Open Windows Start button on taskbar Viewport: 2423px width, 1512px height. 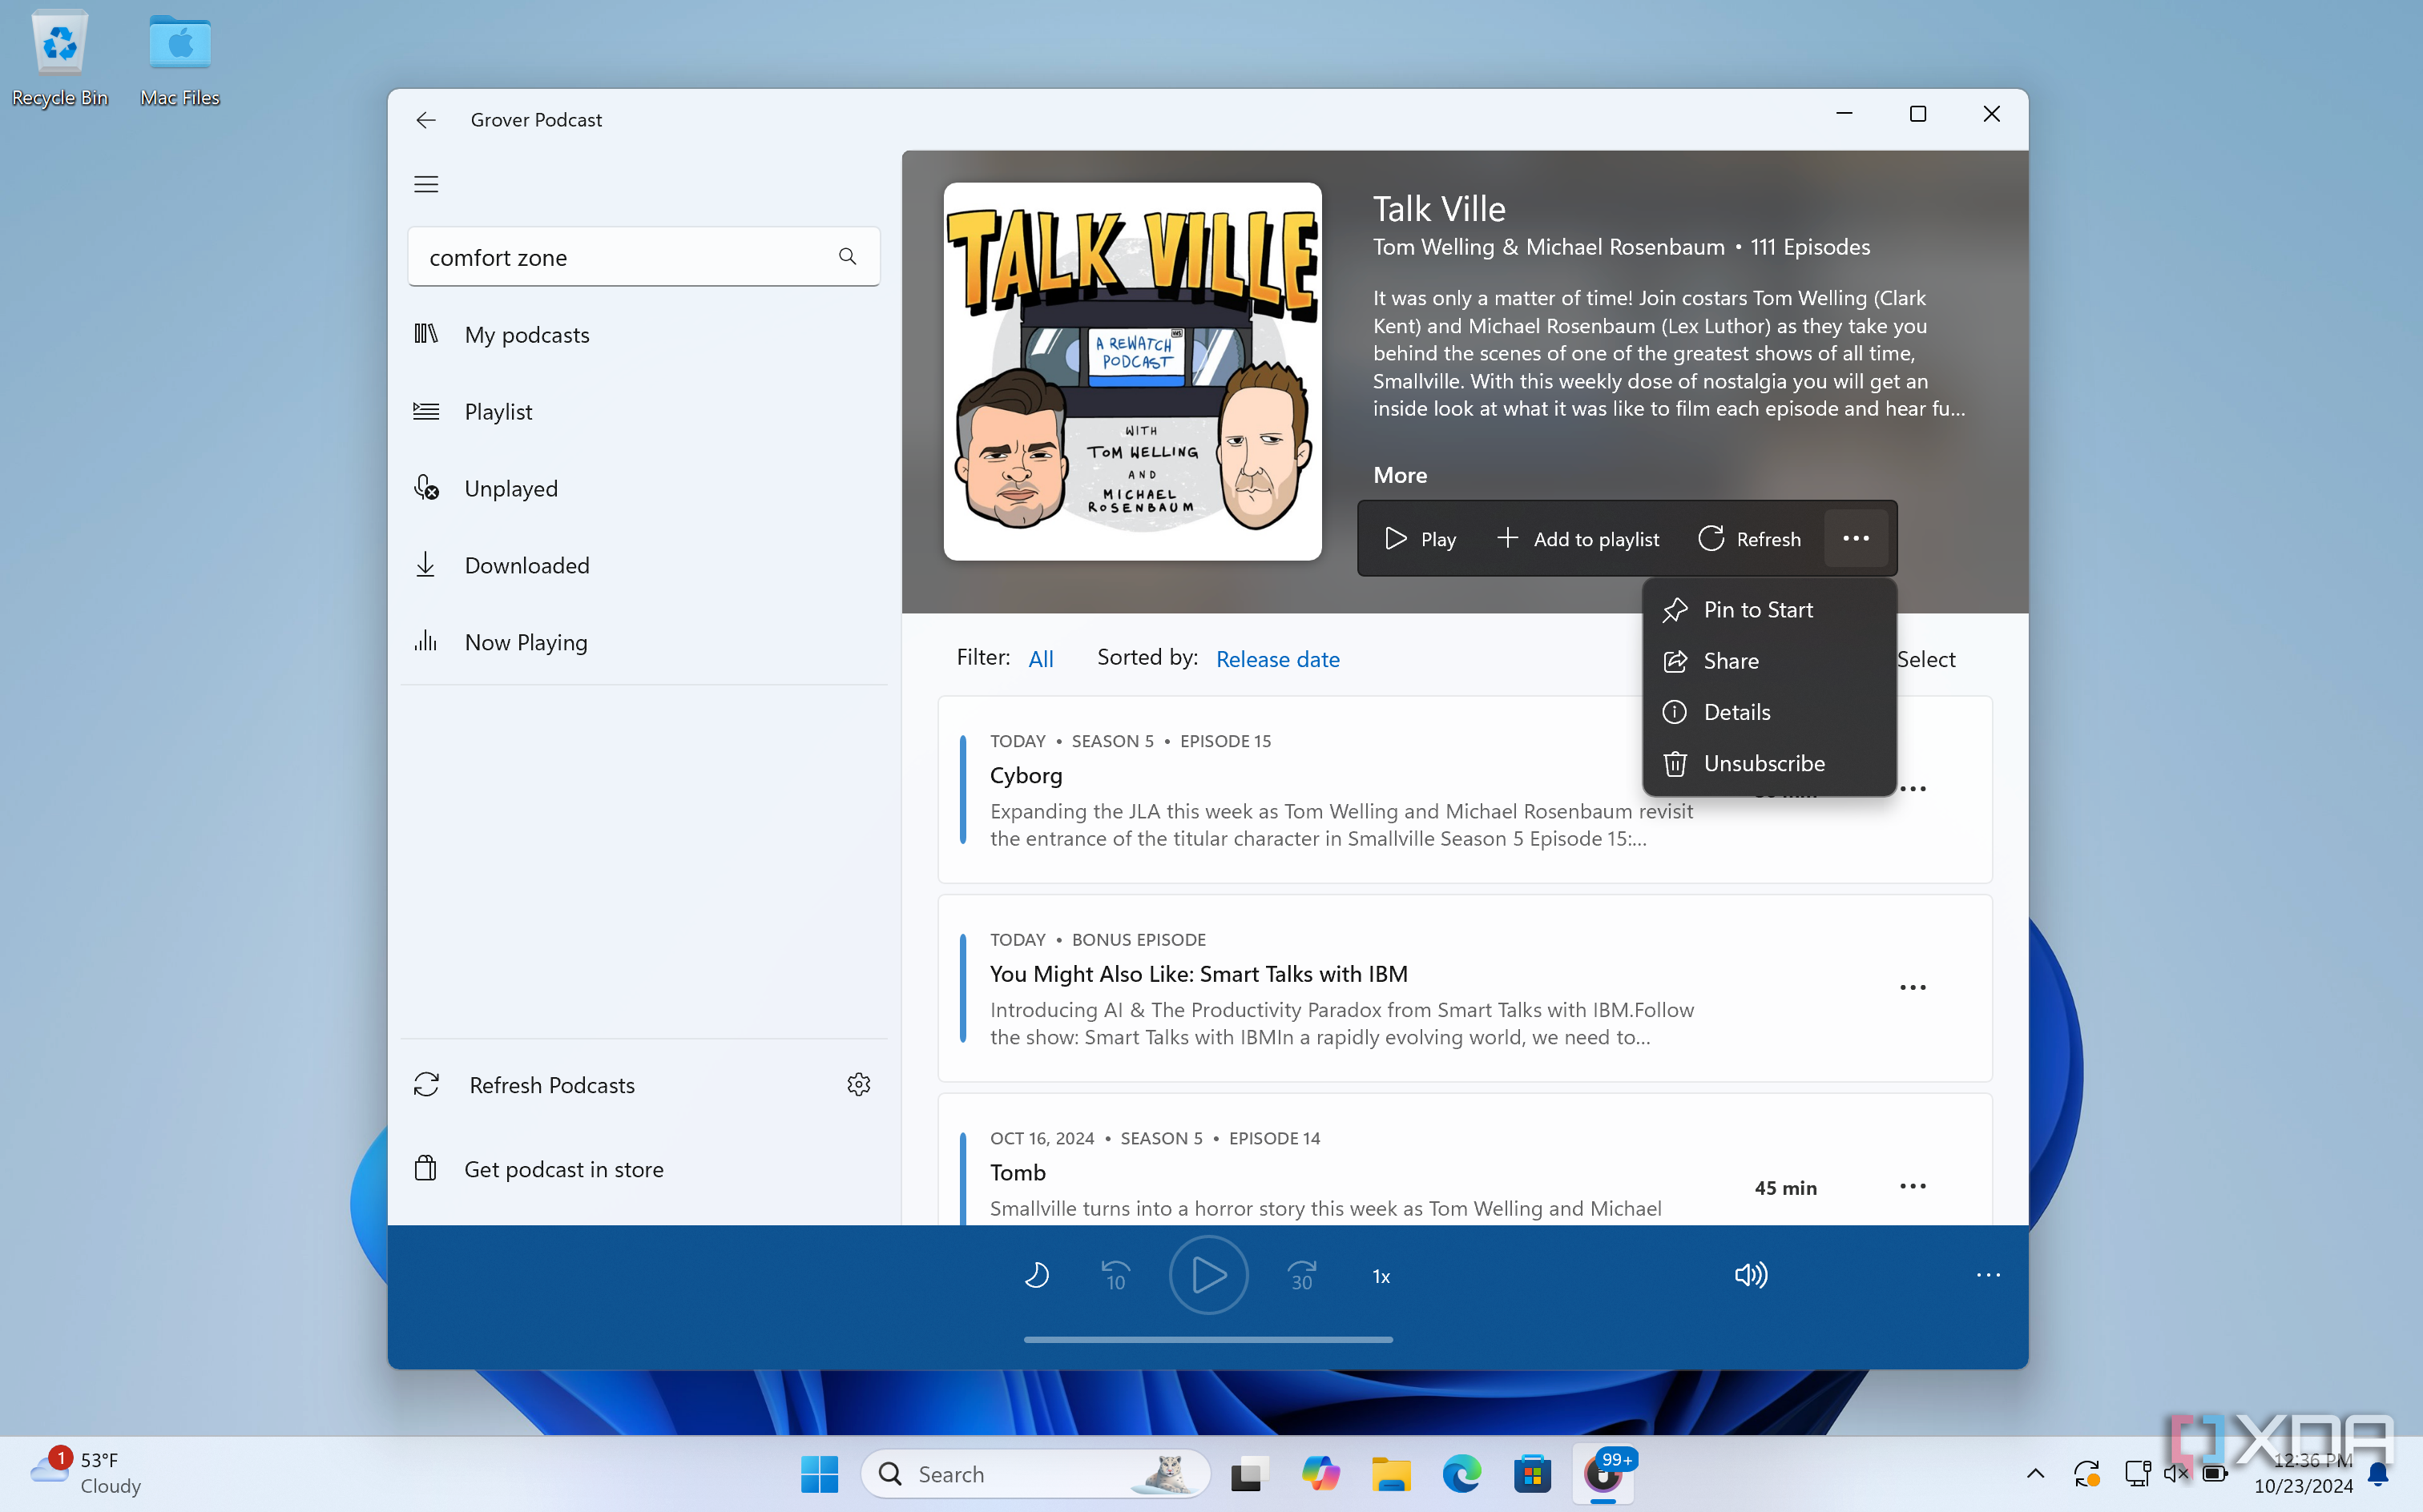820,1474
